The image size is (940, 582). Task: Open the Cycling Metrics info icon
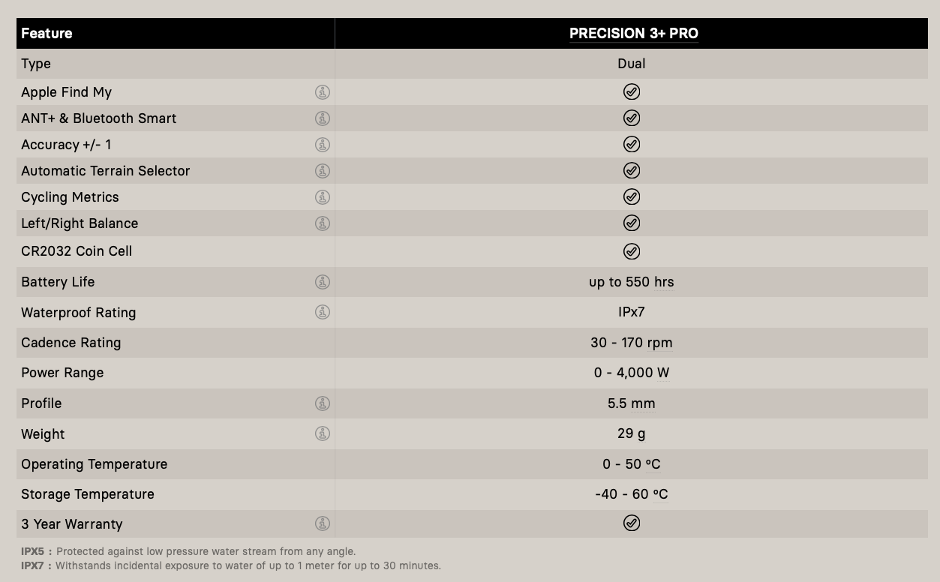[x=323, y=197]
